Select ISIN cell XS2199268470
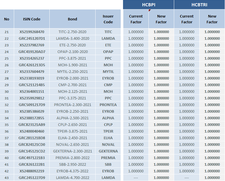Viewport: 225px width, 181px height. pyautogui.click(x=32, y=32)
